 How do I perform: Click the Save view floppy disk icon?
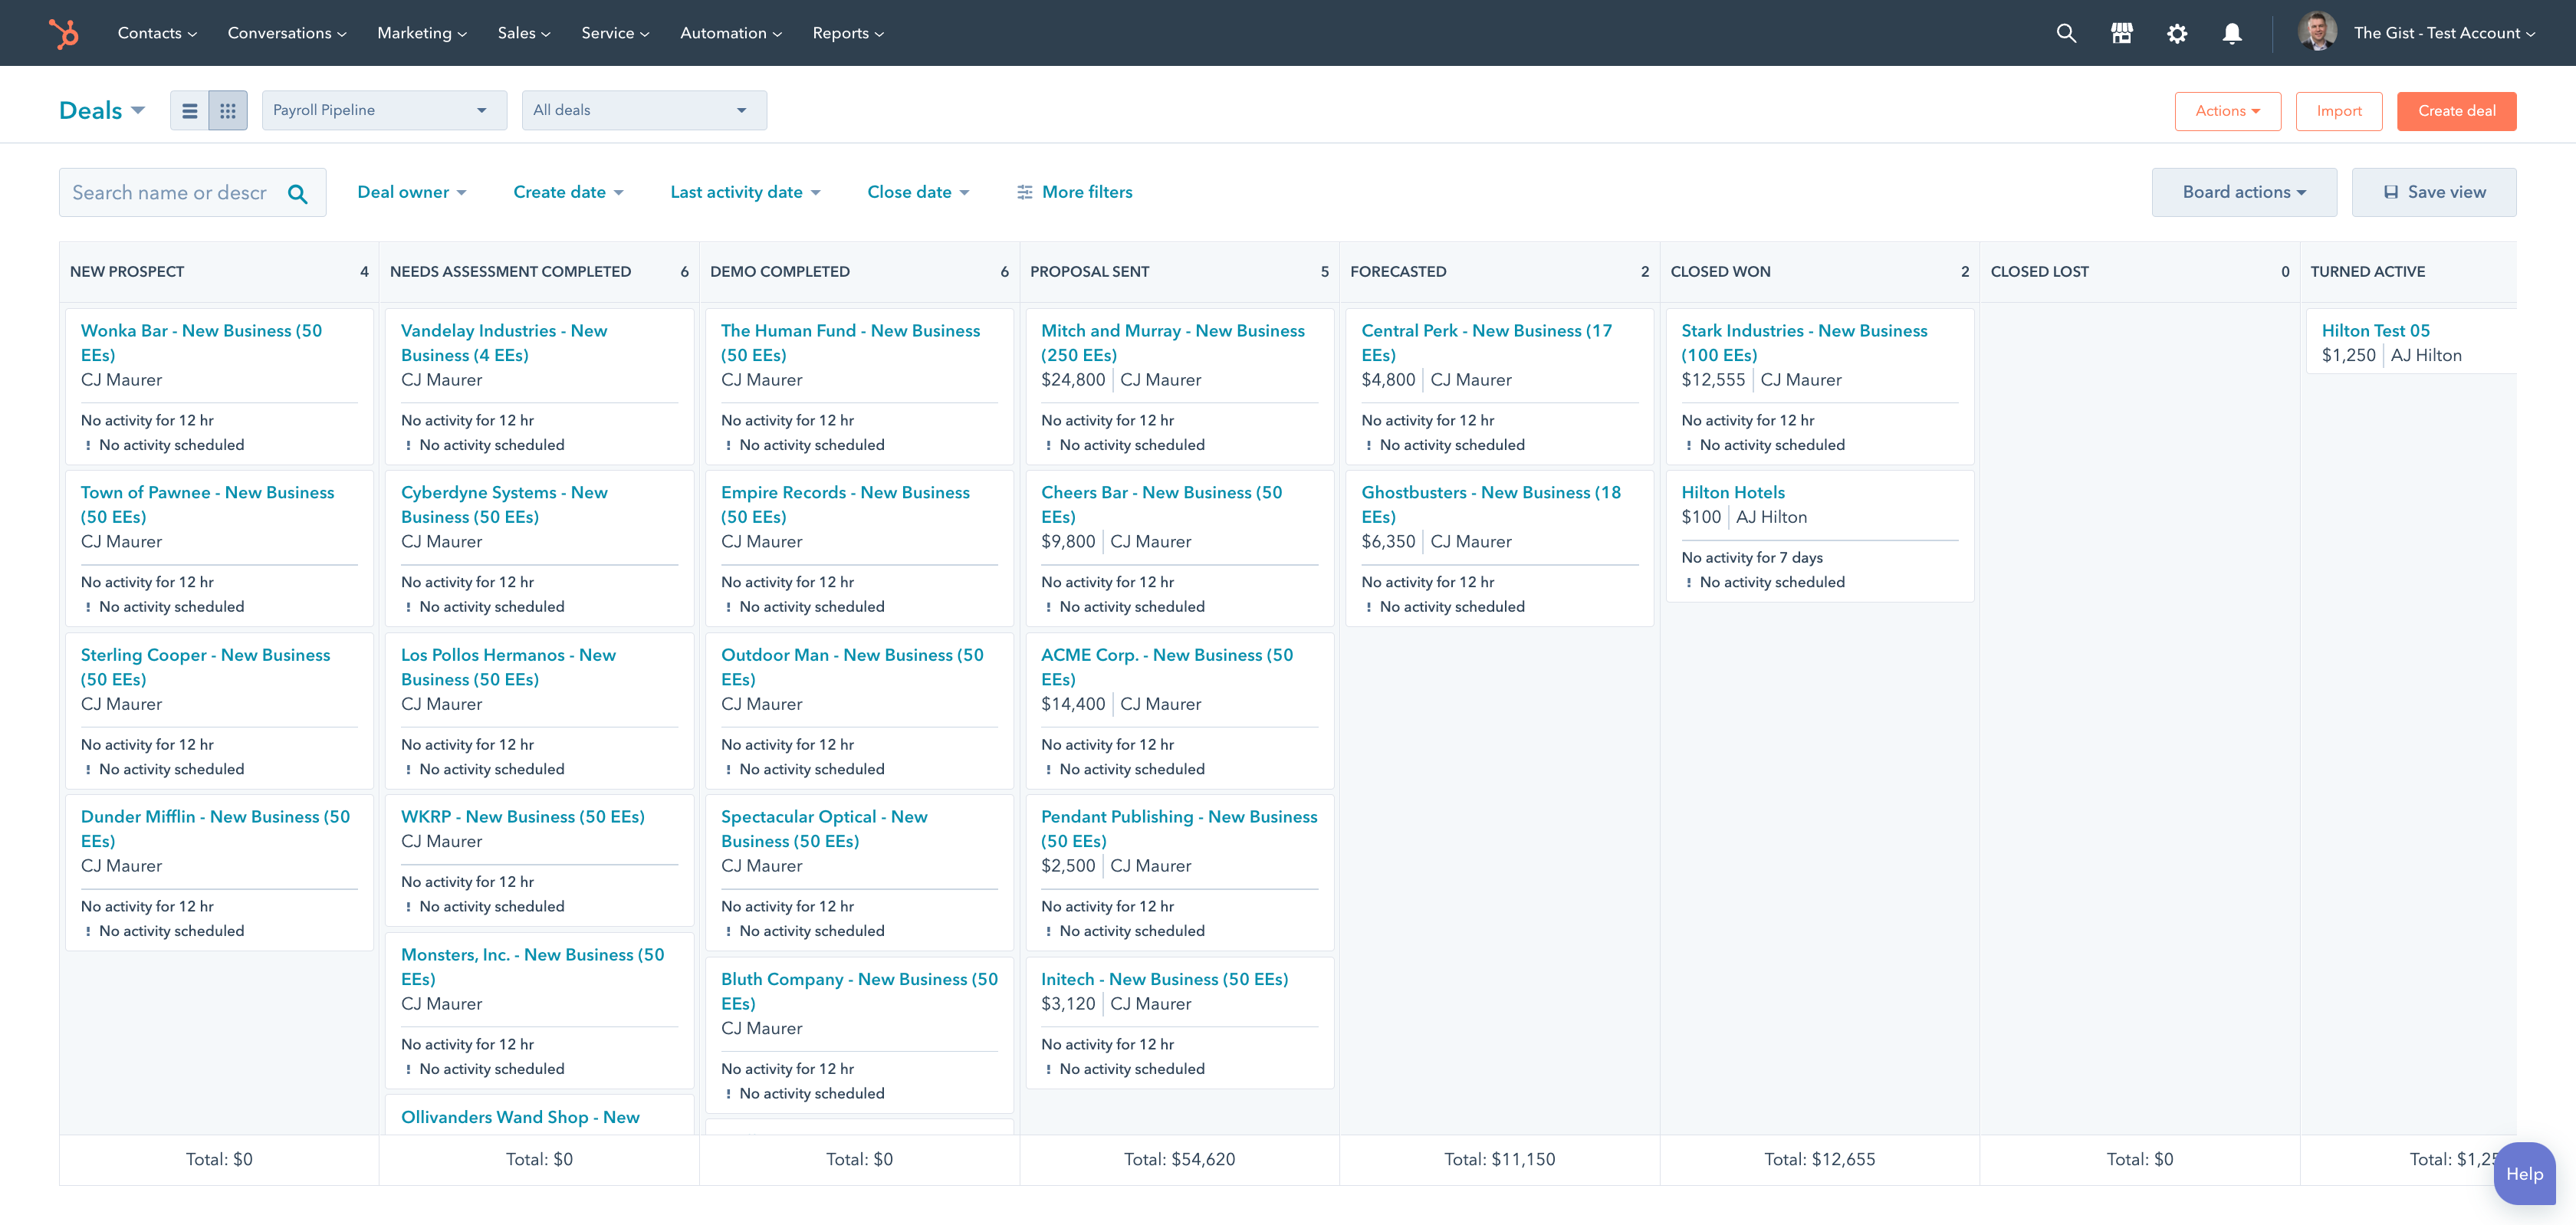(x=2391, y=192)
